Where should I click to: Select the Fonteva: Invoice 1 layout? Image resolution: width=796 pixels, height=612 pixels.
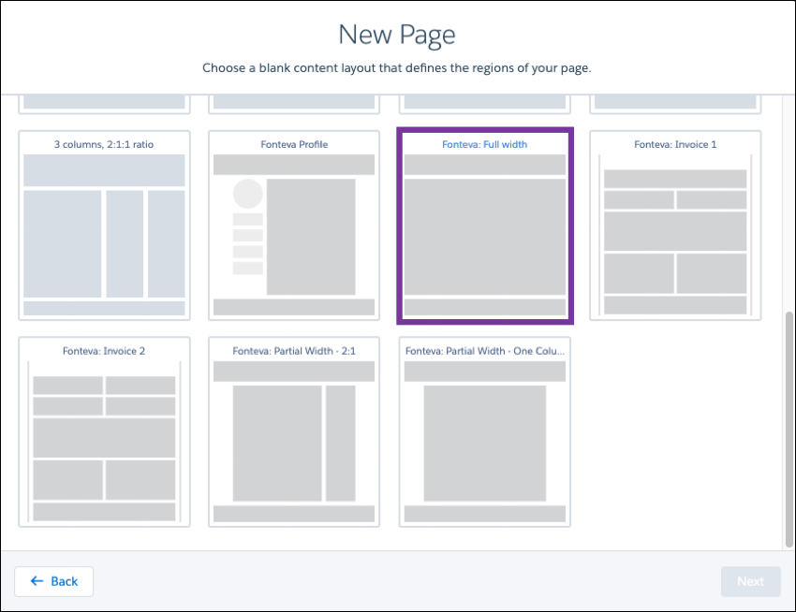click(675, 226)
